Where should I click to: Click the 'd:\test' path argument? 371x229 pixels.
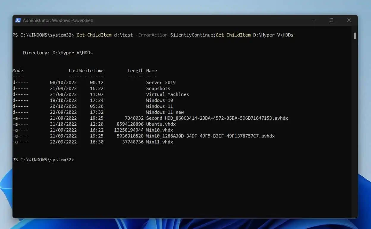123,35
